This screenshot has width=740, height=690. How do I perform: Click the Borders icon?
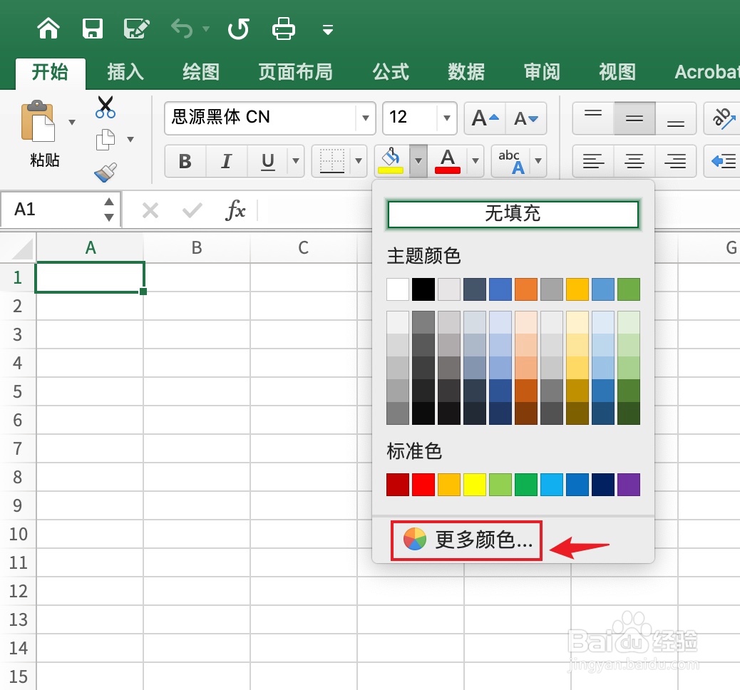point(332,161)
